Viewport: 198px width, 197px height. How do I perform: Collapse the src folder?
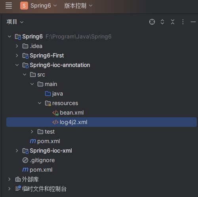click(25, 75)
